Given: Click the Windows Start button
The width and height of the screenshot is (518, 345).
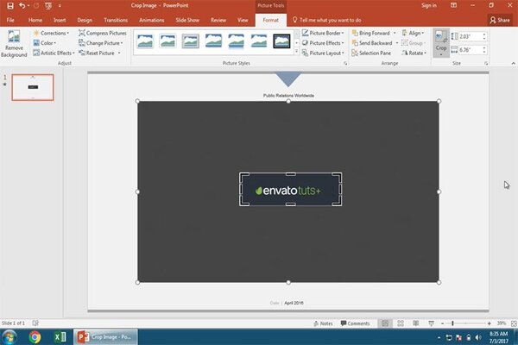Looking at the screenshot, I should coord(9,337).
